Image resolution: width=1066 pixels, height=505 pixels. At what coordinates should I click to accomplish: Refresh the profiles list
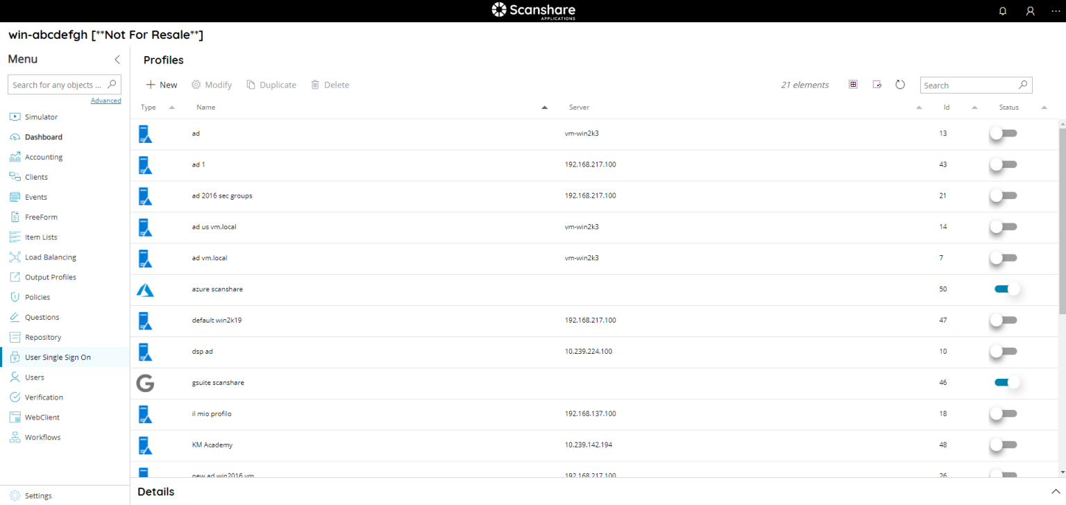pos(900,84)
